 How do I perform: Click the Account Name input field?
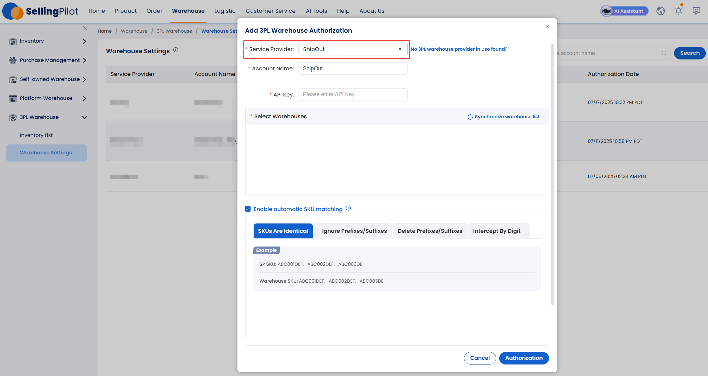(x=353, y=68)
